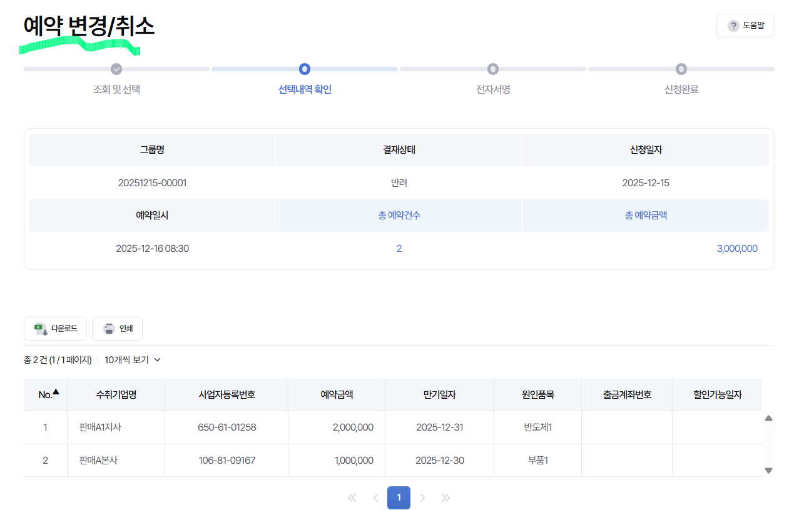Click total amount 3,000,000

coord(737,249)
